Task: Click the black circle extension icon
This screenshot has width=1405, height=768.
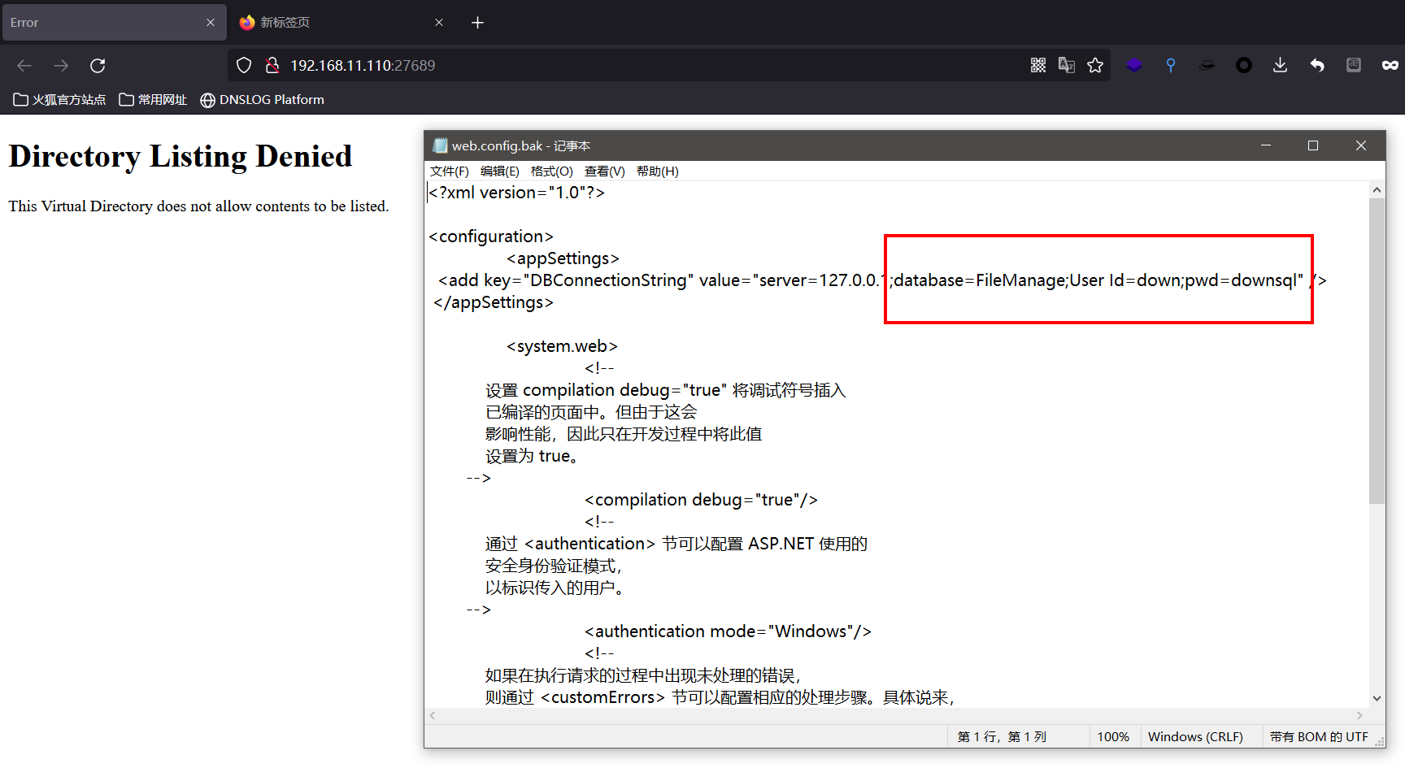Action: [1244, 65]
